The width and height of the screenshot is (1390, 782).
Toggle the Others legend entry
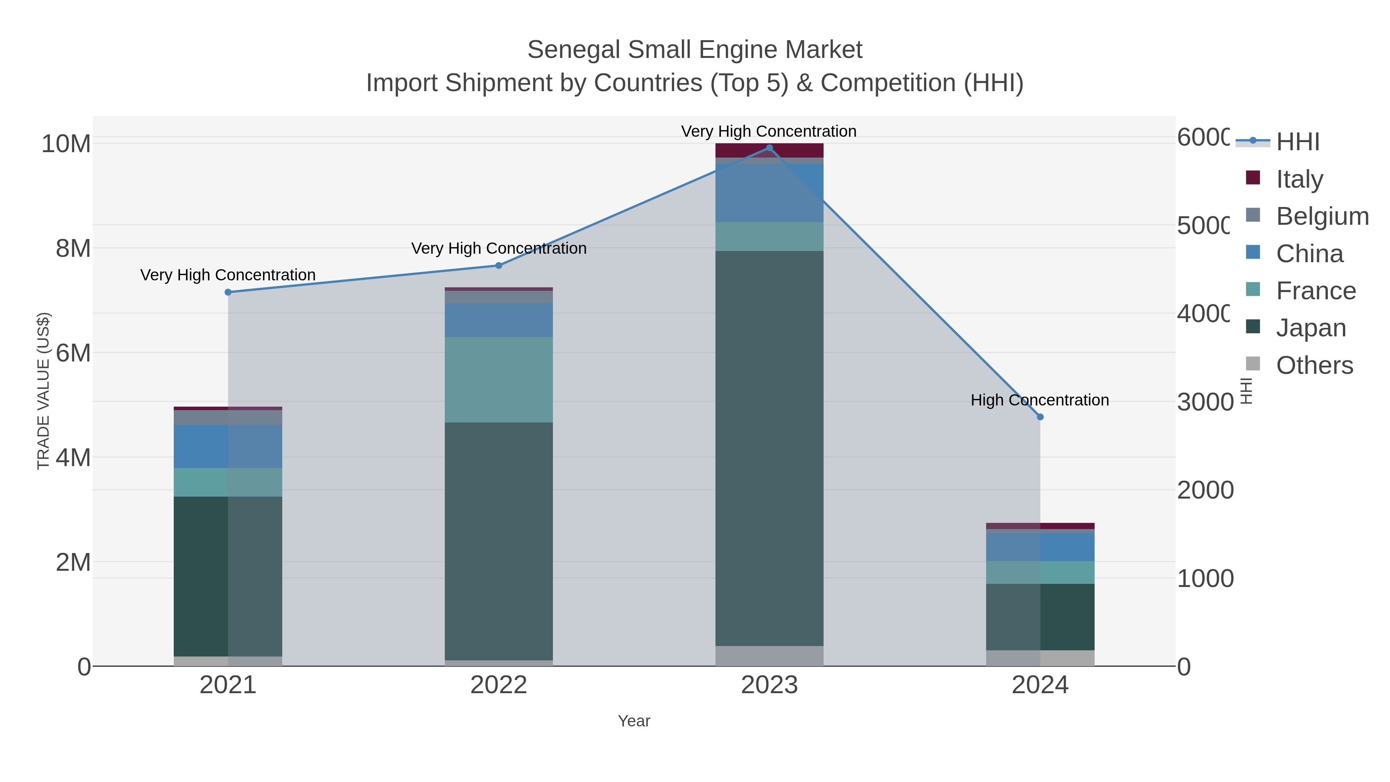click(1299, 365)
